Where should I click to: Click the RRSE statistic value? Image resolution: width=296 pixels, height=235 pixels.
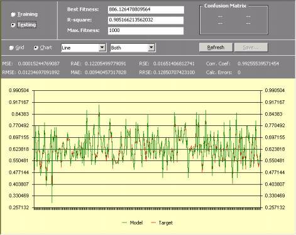point(174,73)
